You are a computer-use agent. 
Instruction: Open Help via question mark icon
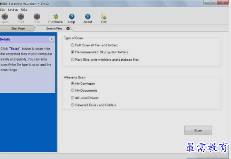pos(71,17)
